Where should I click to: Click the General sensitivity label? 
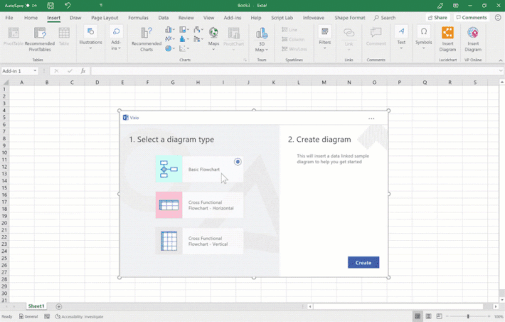pos(28,316)
